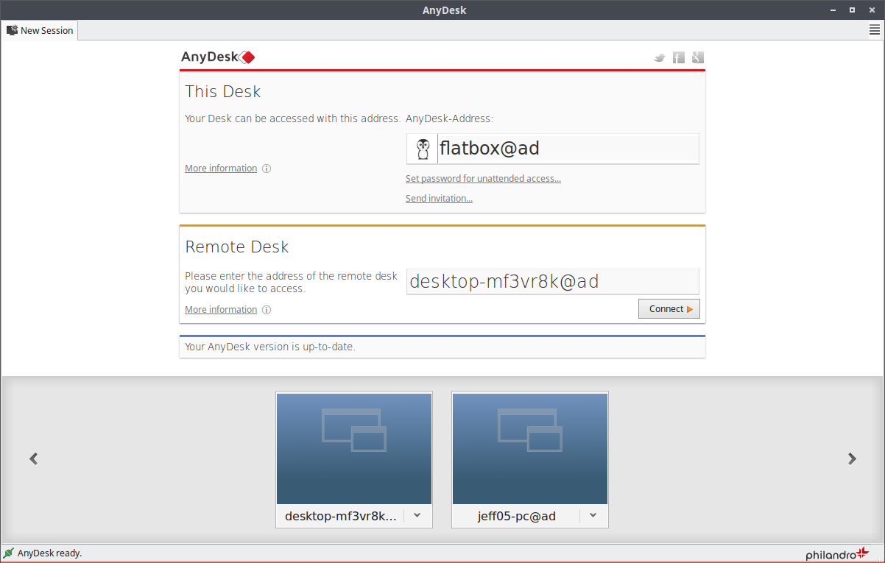Open the jeff05-pc@ad session dropdown
885x563 pixels.
[x=593, y=516]
